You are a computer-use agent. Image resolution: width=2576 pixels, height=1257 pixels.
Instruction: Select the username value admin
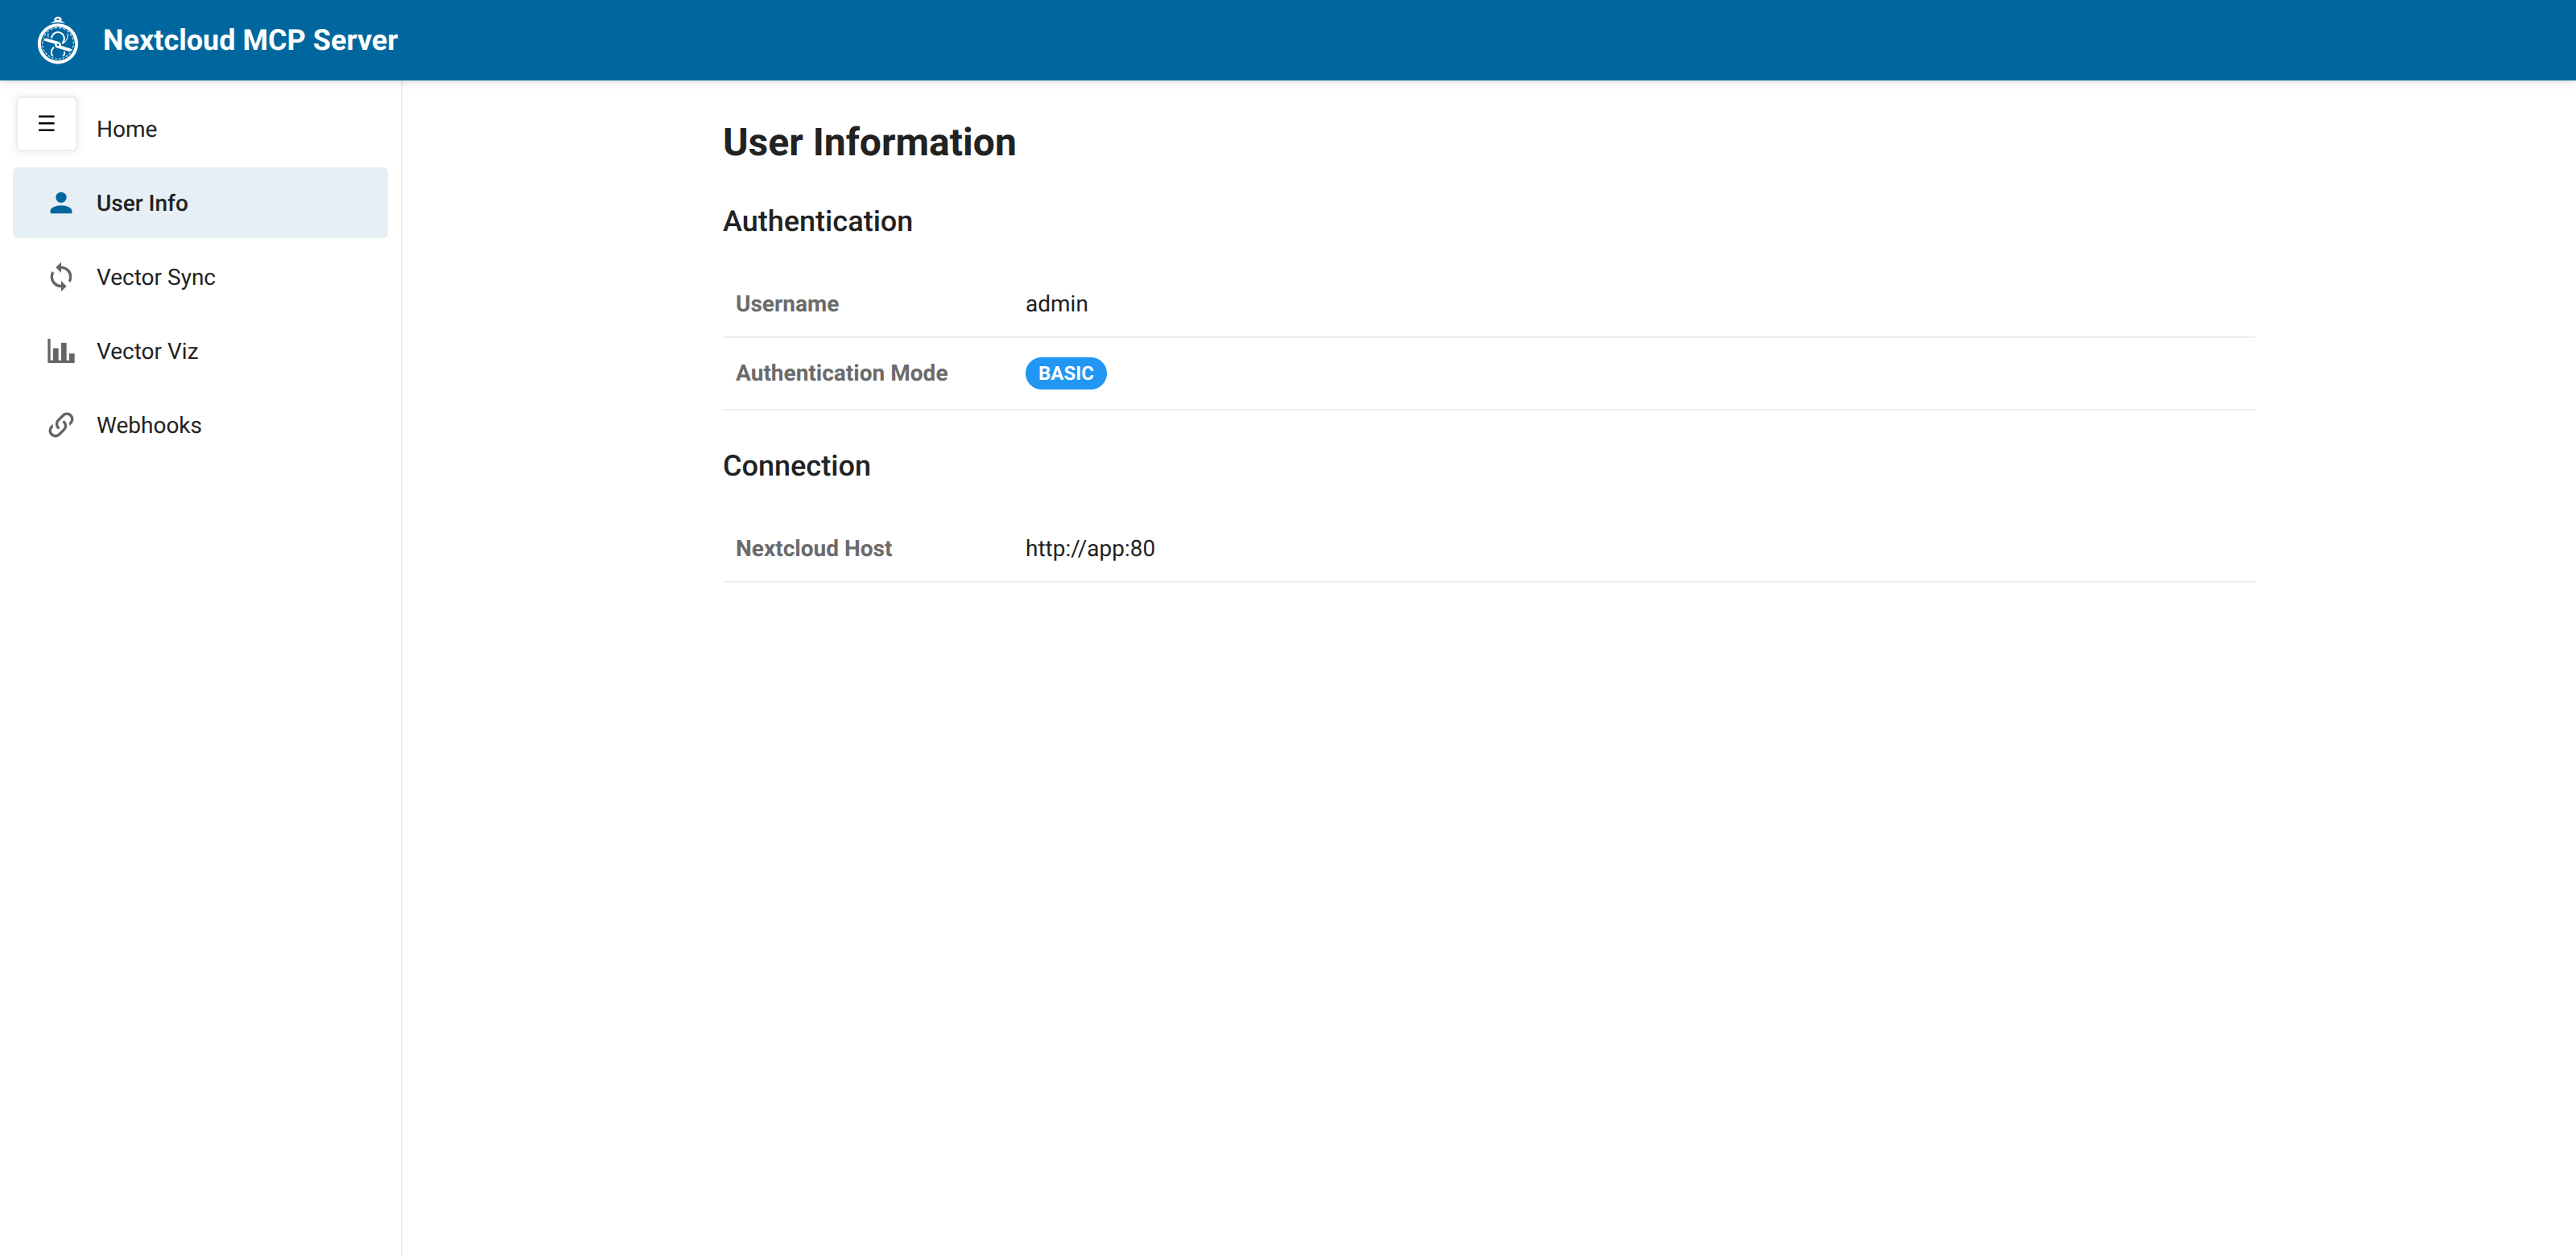pyautogui.click(x=1056, y=304)
